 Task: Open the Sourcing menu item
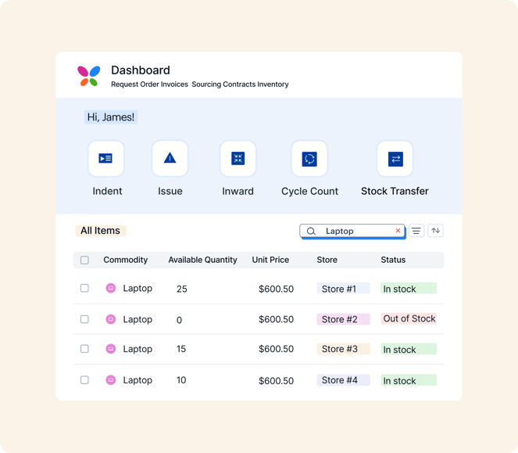206,84
